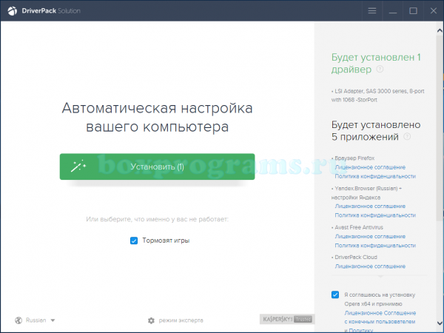Open the Russian language dropdown arrow

(53, 320)
